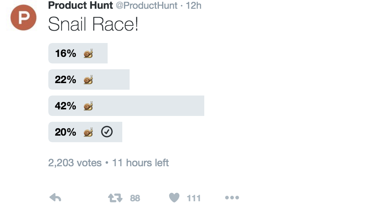
Task: Like the tweet with heart icon
Action: [x=174, y=198]
